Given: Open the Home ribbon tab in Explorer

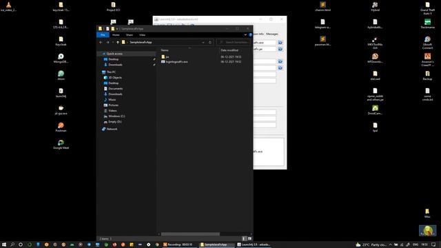Looking at the screenshot, I should (116, 35).
